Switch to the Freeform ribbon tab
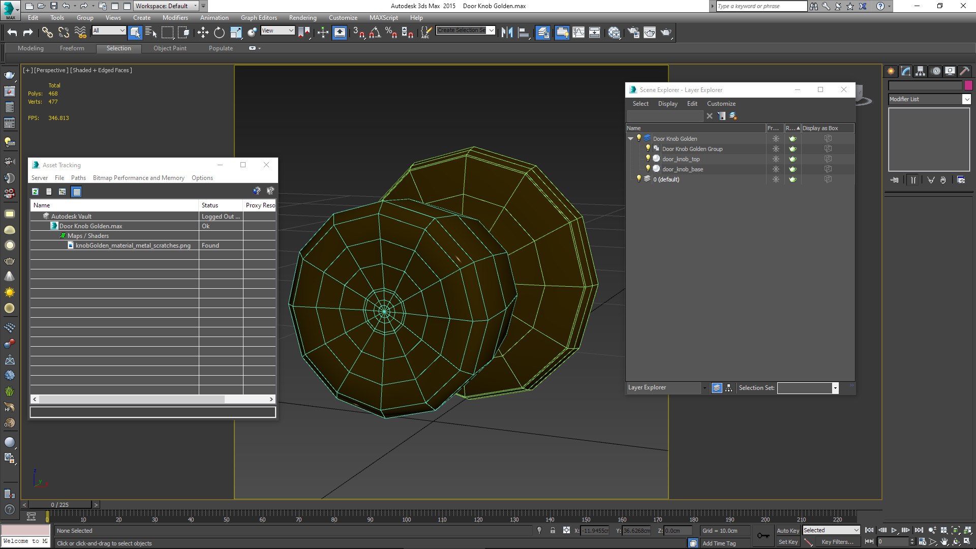 pos(72,48)
